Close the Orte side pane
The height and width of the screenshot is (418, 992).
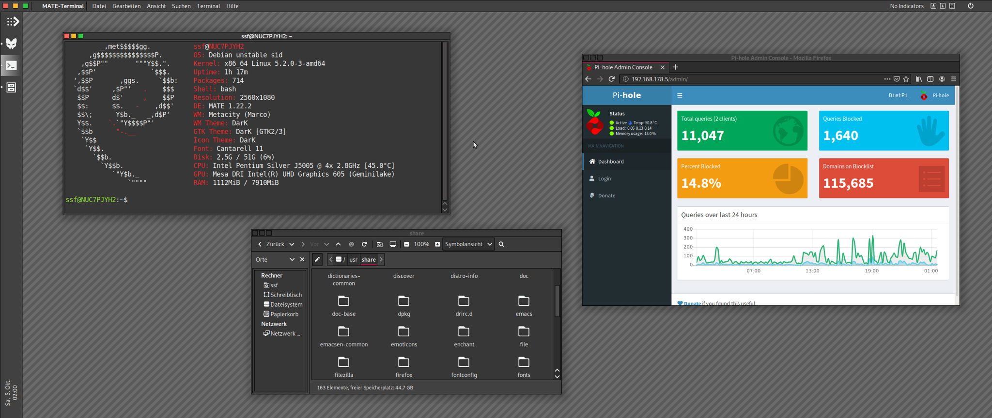click(302, 260)
